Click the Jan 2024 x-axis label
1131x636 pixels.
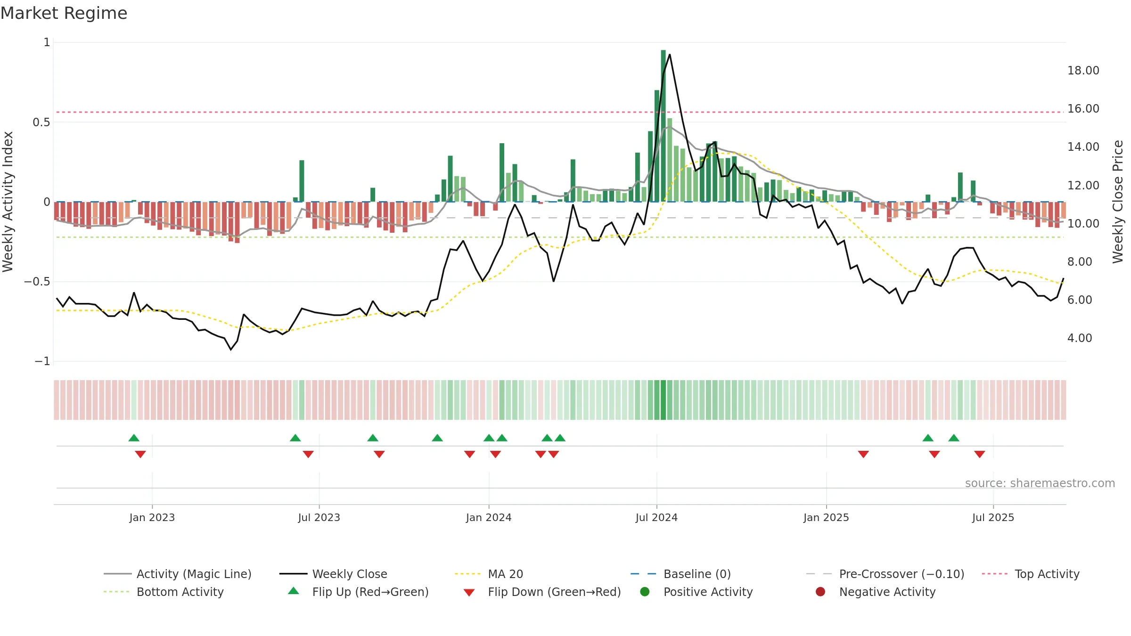click(x=489, y=517)
